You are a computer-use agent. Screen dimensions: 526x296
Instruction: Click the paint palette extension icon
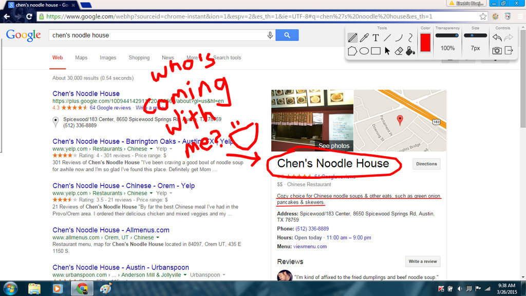495,16
